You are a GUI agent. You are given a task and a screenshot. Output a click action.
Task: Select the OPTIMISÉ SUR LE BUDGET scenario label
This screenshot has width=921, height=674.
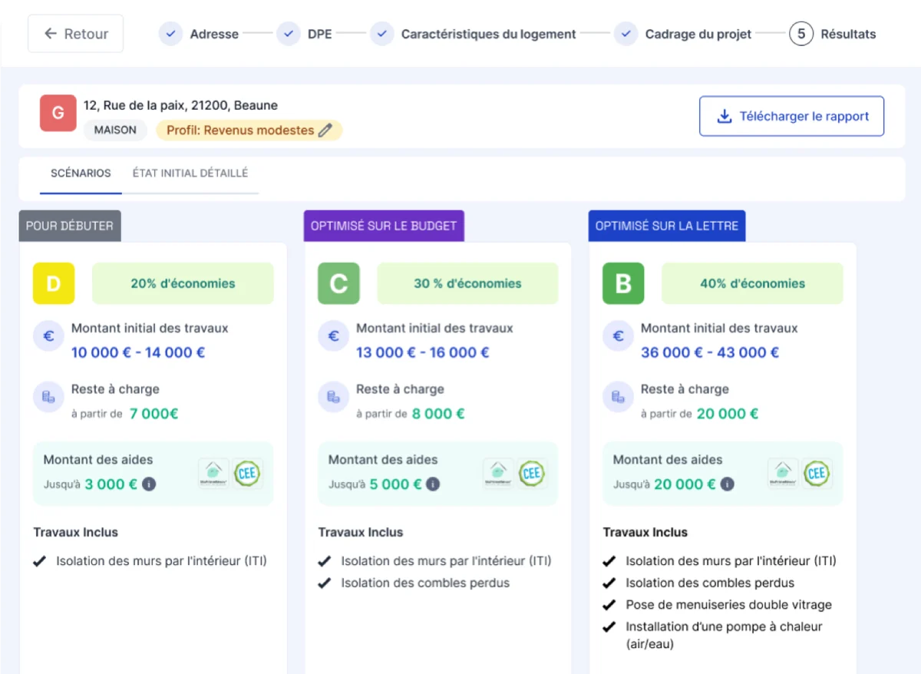[x=384, y=226]
